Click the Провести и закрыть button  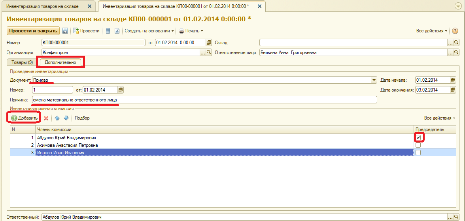pyautogui.click(x=33, y=31)
